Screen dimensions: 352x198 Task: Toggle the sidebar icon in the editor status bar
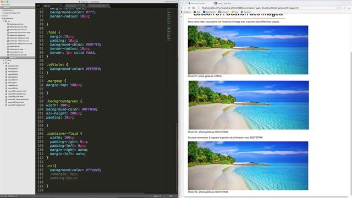point(2,196)
